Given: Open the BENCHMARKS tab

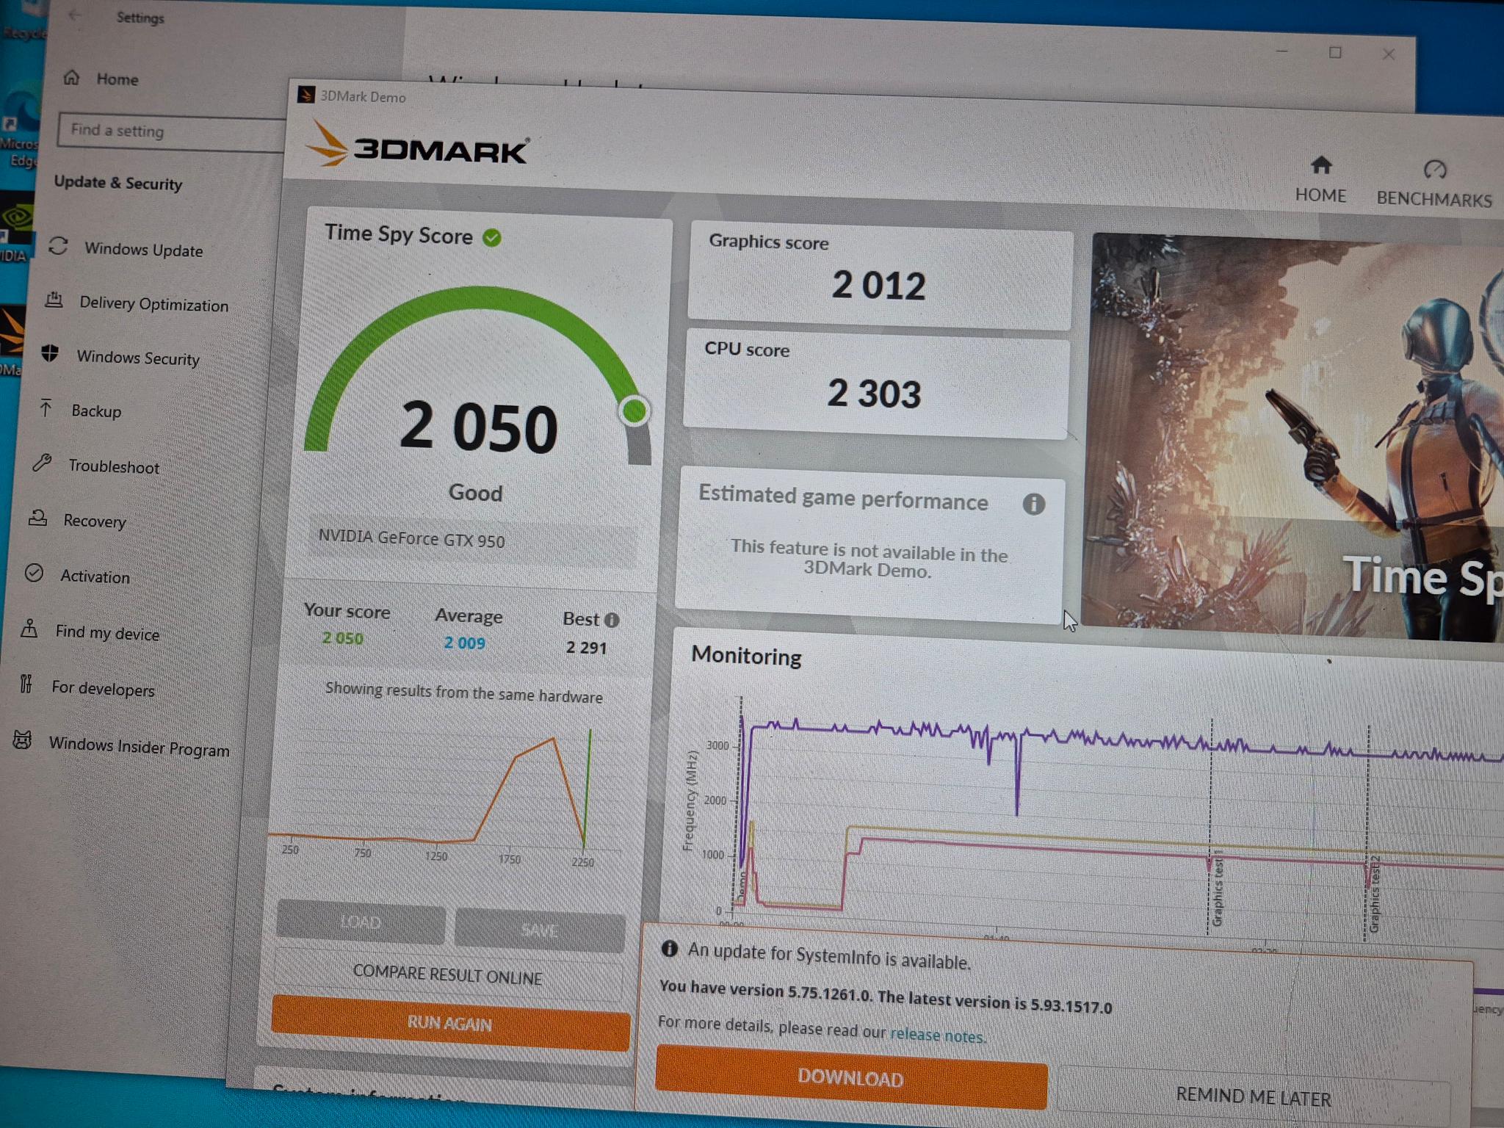Looking at the screenshot, I should (x=1433, y=184).
